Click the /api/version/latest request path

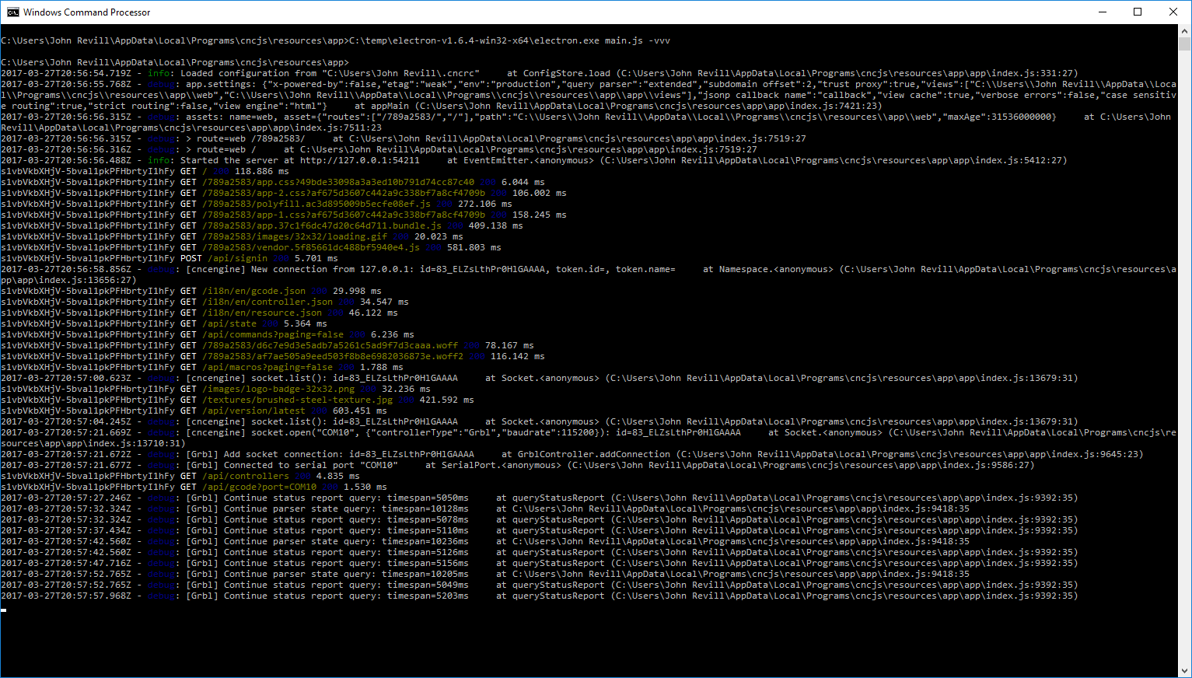pyautogui.click(x=253, y=411)
